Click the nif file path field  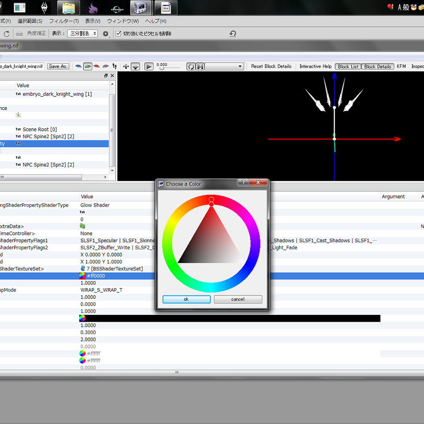[x=22, y=66]
